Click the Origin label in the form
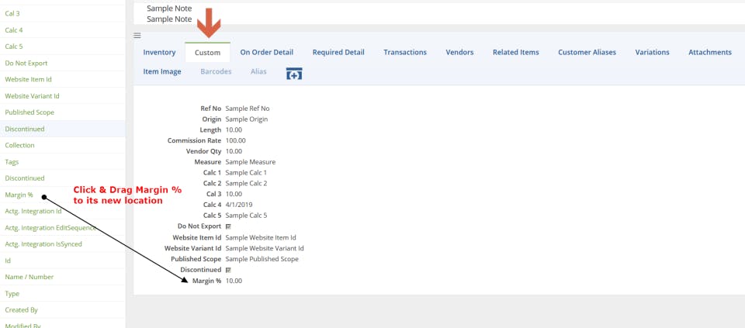Image resolution: width=745 pixels, height=328 pixels. [x=212, y=119]
